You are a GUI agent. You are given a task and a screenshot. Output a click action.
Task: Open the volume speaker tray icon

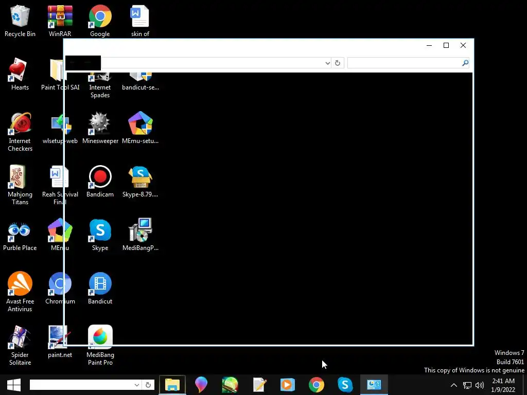coord(480,385)
